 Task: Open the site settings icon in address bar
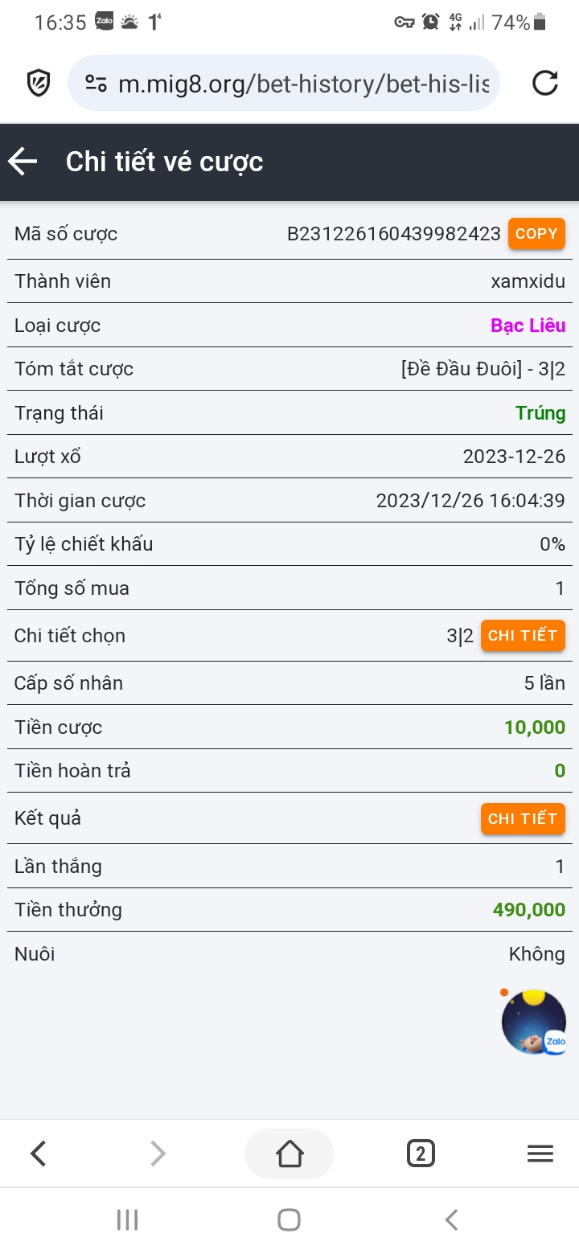96,83
